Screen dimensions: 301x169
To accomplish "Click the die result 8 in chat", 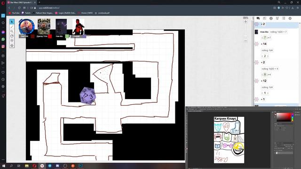I will 265,75.
